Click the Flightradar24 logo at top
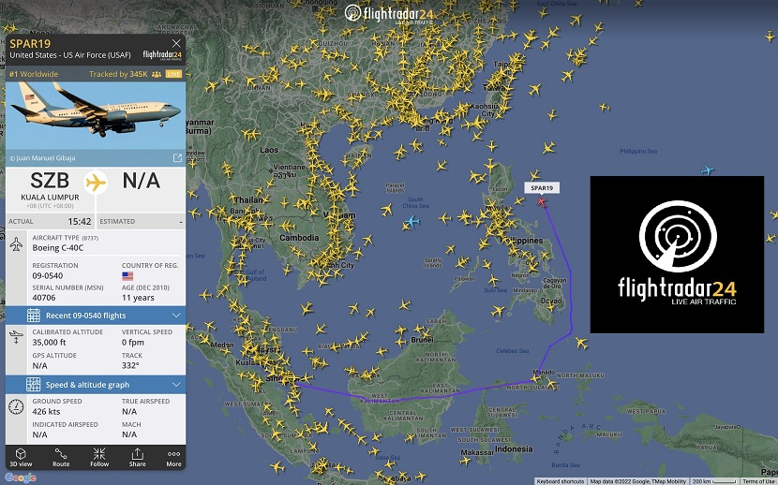 click(389, 14)
